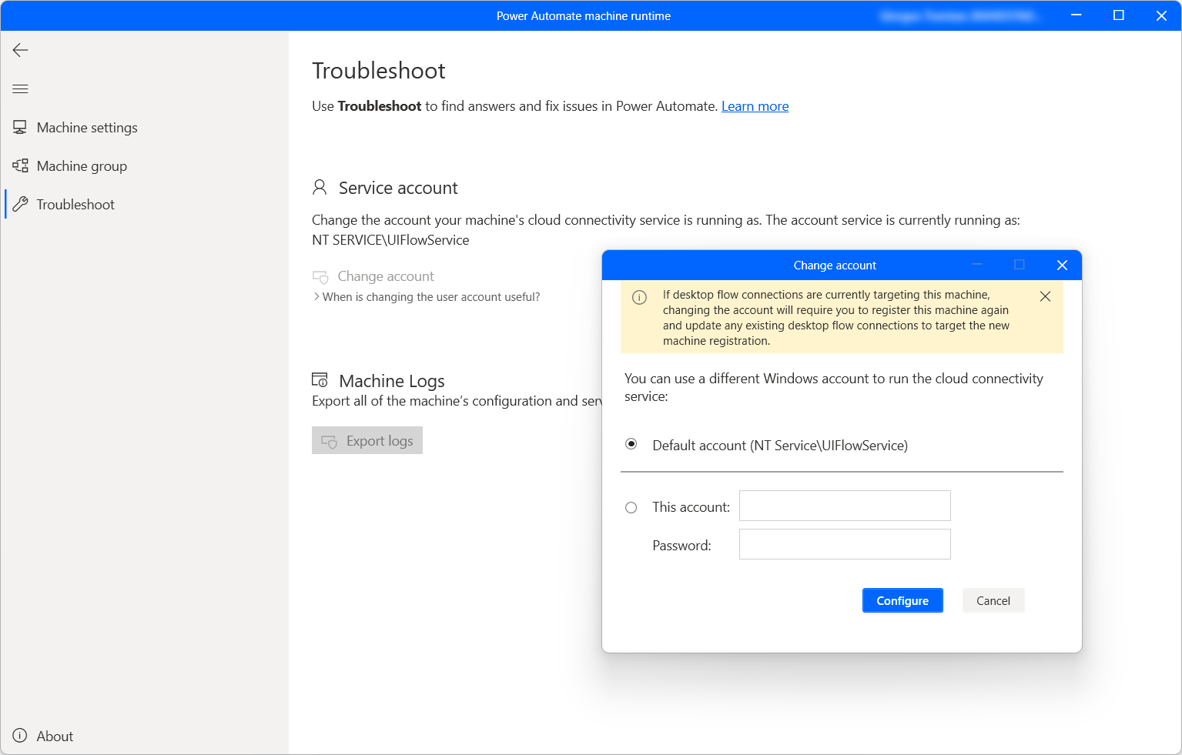This screenshot has height=755, width=1182.
Task: Click the Password input field
Action: (844, 544)
